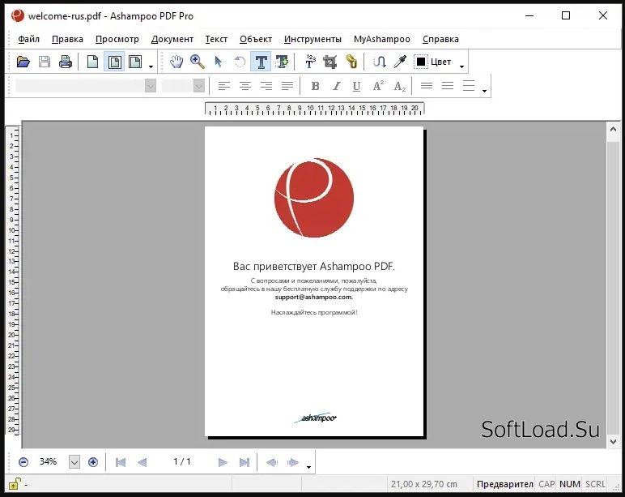
Task: Select single page view icon
Action: click(92, 62)
